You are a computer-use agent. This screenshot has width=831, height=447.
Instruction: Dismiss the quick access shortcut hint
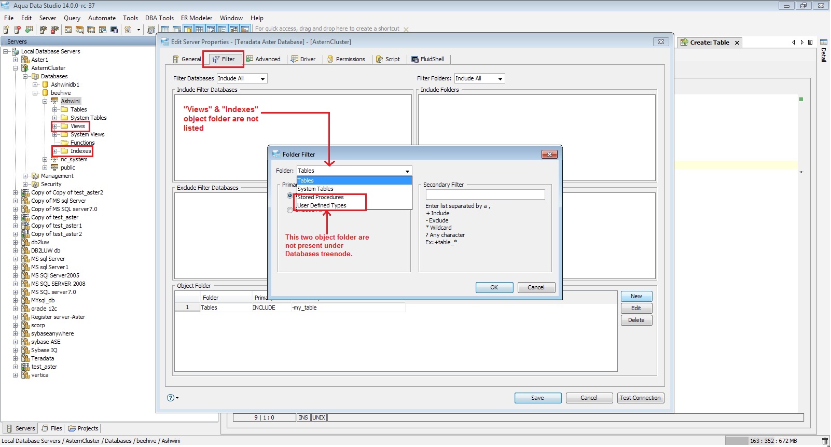click(x=406, y=30)
